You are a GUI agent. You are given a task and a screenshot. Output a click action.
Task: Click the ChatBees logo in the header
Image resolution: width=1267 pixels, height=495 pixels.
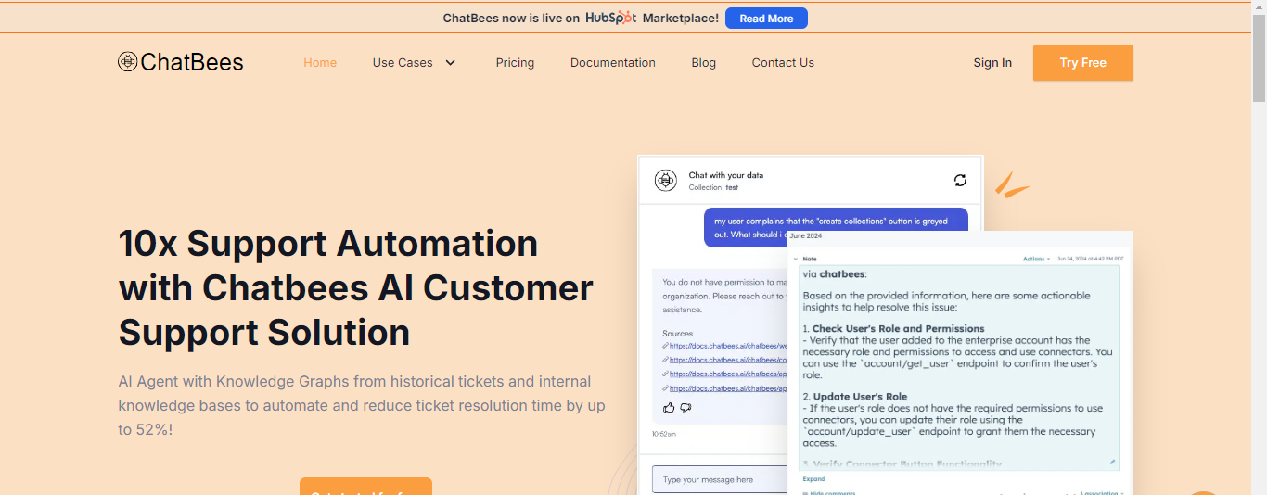pyautogui.click(x=181, y=62)
